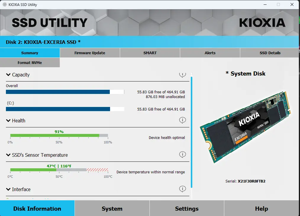Click the blue vertical scrollbar
Viewport: 300px width, 216px height.
[x=191, y=132]
